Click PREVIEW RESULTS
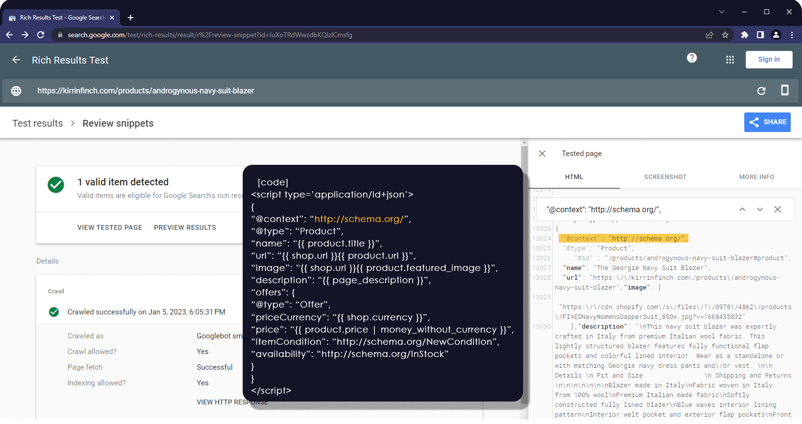Screen dimensions: 802x424 point(185,227)
